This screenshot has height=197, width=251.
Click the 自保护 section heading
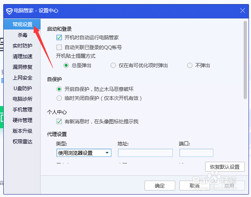[54, 79]
